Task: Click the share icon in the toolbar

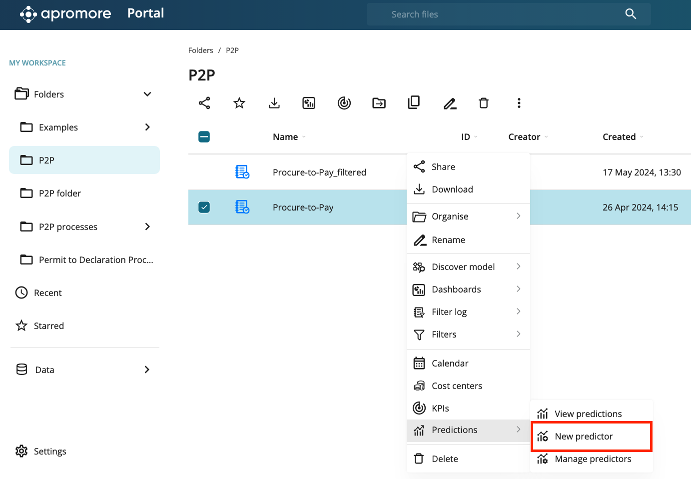Action: [x=204, y=103]
